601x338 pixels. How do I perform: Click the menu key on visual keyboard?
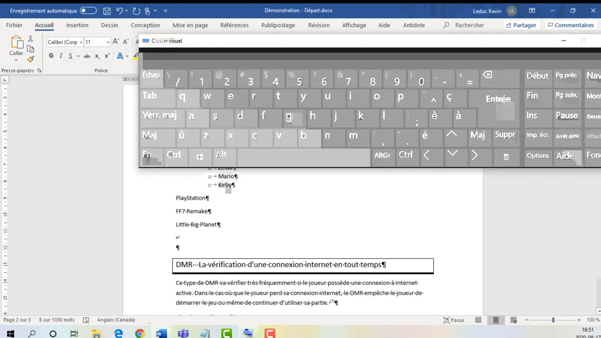[x=506, y=156]
